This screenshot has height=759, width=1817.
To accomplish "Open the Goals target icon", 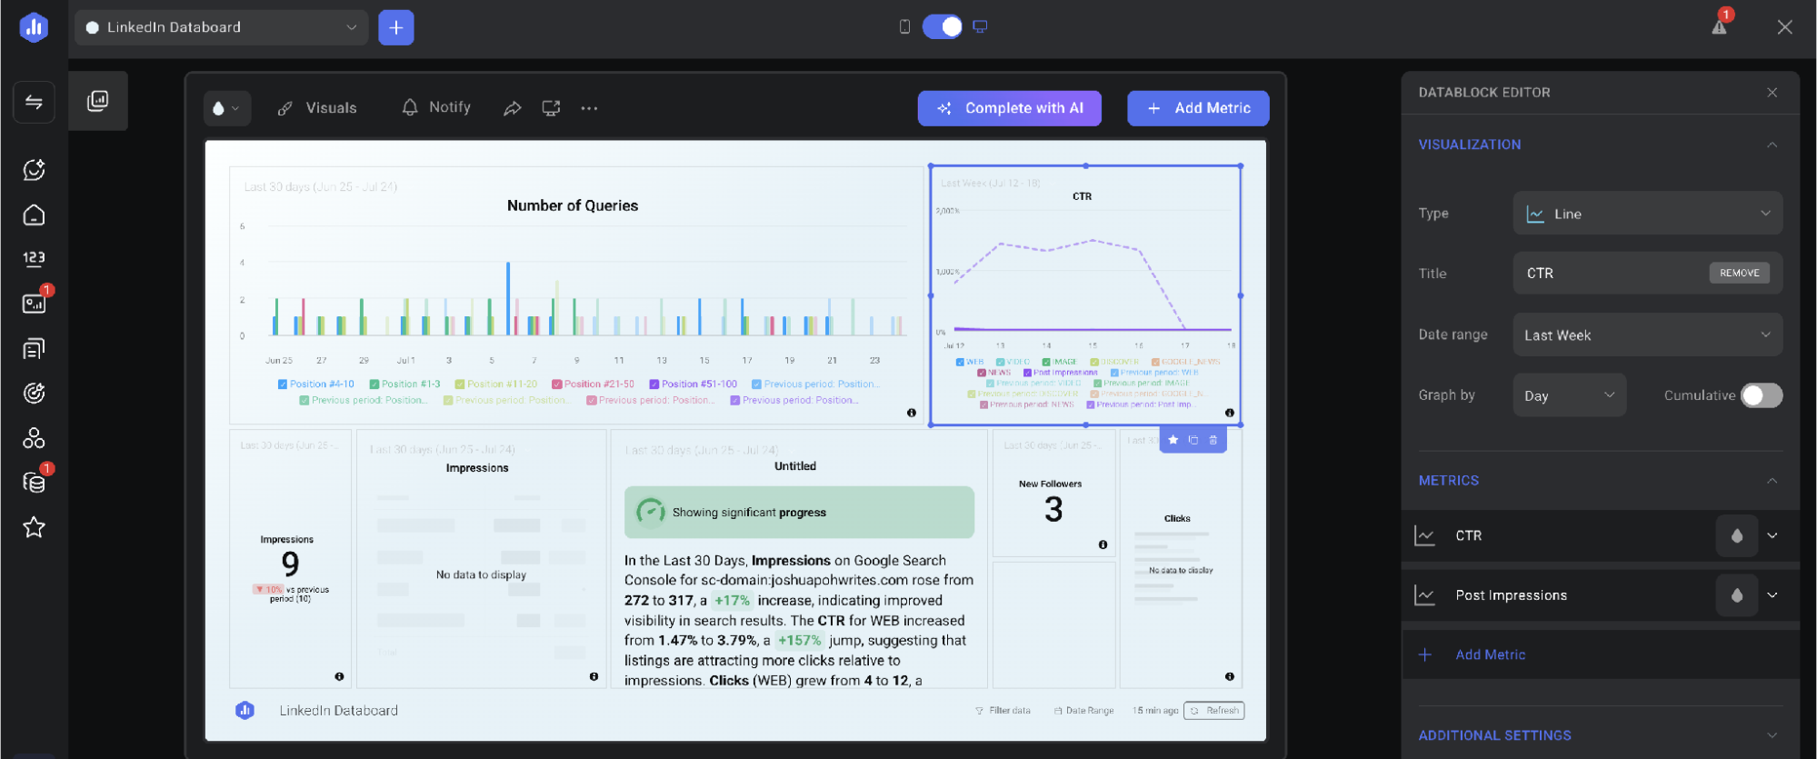I will pyautogui.click(x=34, y=393).
